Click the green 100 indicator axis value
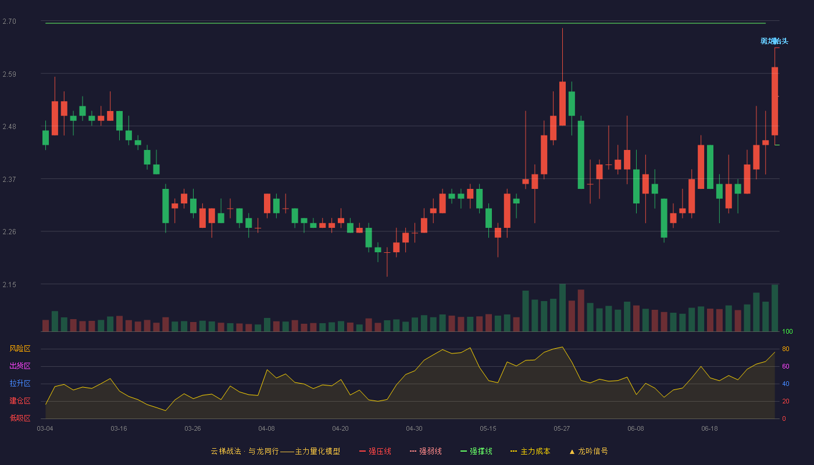This screenshot has height=465, width=814. point(787,332)
